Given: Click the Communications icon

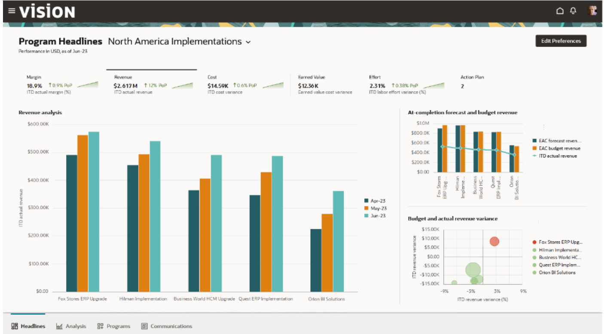Looking at the screenshot, I should point(144,326).
